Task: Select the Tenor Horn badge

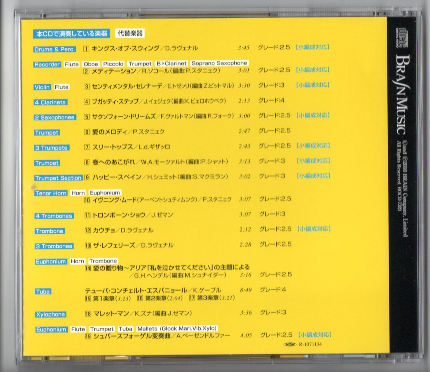Action: click(50, 193)
